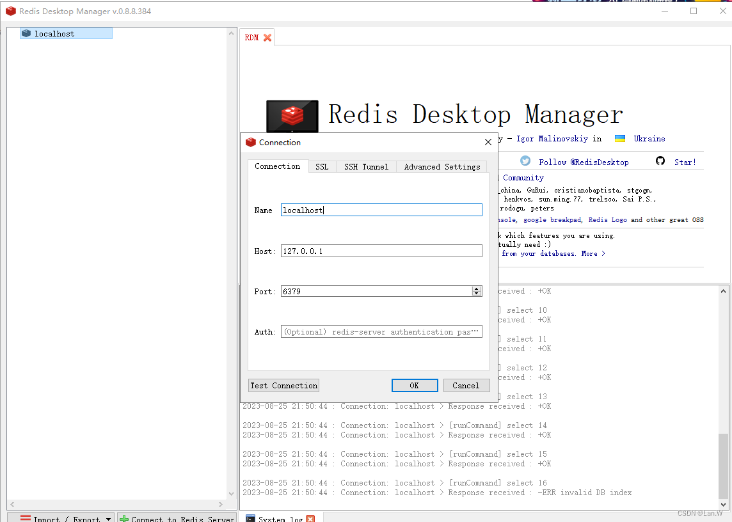
Task: Close the System log tab
Action: click(310, 519)
